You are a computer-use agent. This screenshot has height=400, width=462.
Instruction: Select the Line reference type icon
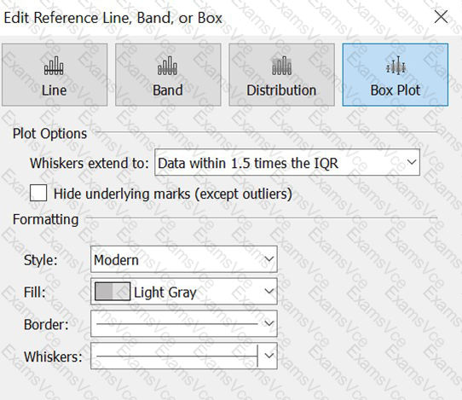coord(54,66)
